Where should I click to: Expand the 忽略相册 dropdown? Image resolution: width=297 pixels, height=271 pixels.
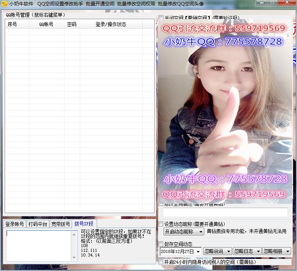(288, 251)
